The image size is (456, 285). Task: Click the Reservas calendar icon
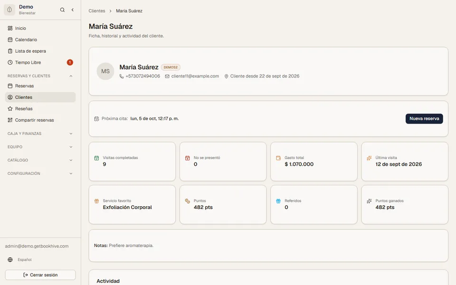(10, 86)
